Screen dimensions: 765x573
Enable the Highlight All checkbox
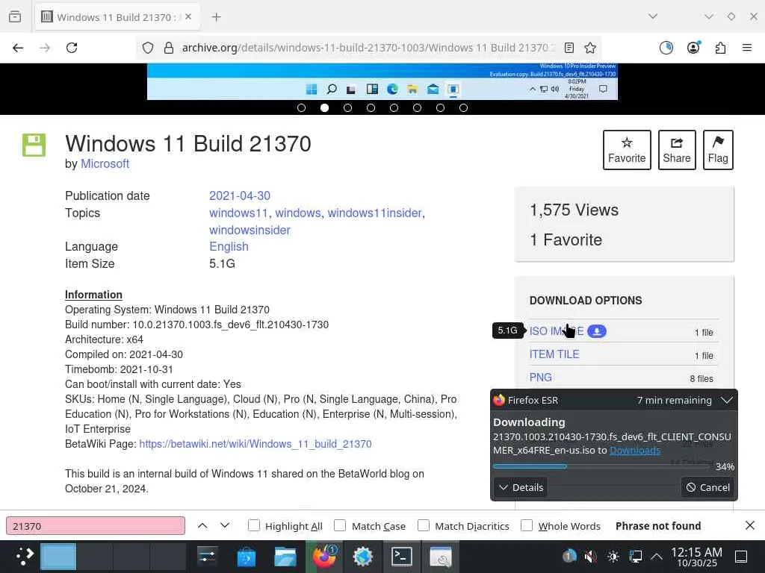coord(254,525)
